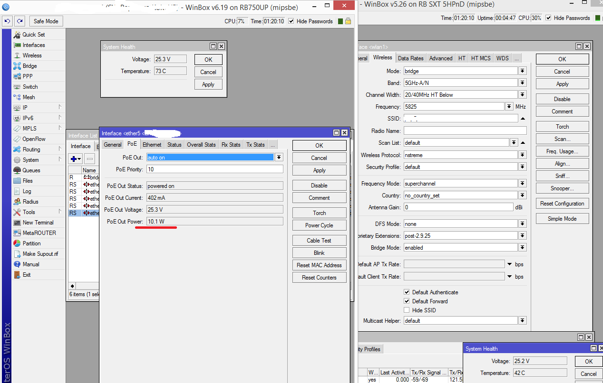603x383 pixels.
Task: Expand the Routing submenu in the sidebar
Action: click(x=60, y=149)
